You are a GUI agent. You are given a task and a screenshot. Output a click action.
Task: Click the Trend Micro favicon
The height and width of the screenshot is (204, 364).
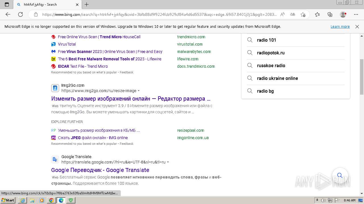tap(53, 37)
